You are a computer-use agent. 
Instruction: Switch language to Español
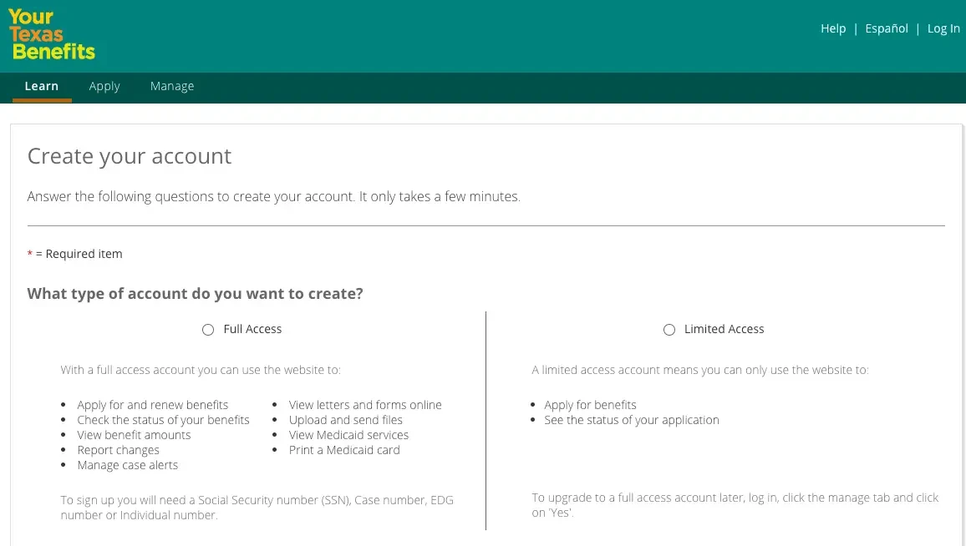pos(886,28)
